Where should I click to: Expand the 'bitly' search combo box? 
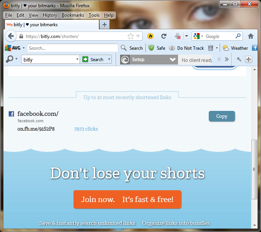pyautogui.click(x=77, y=59)
